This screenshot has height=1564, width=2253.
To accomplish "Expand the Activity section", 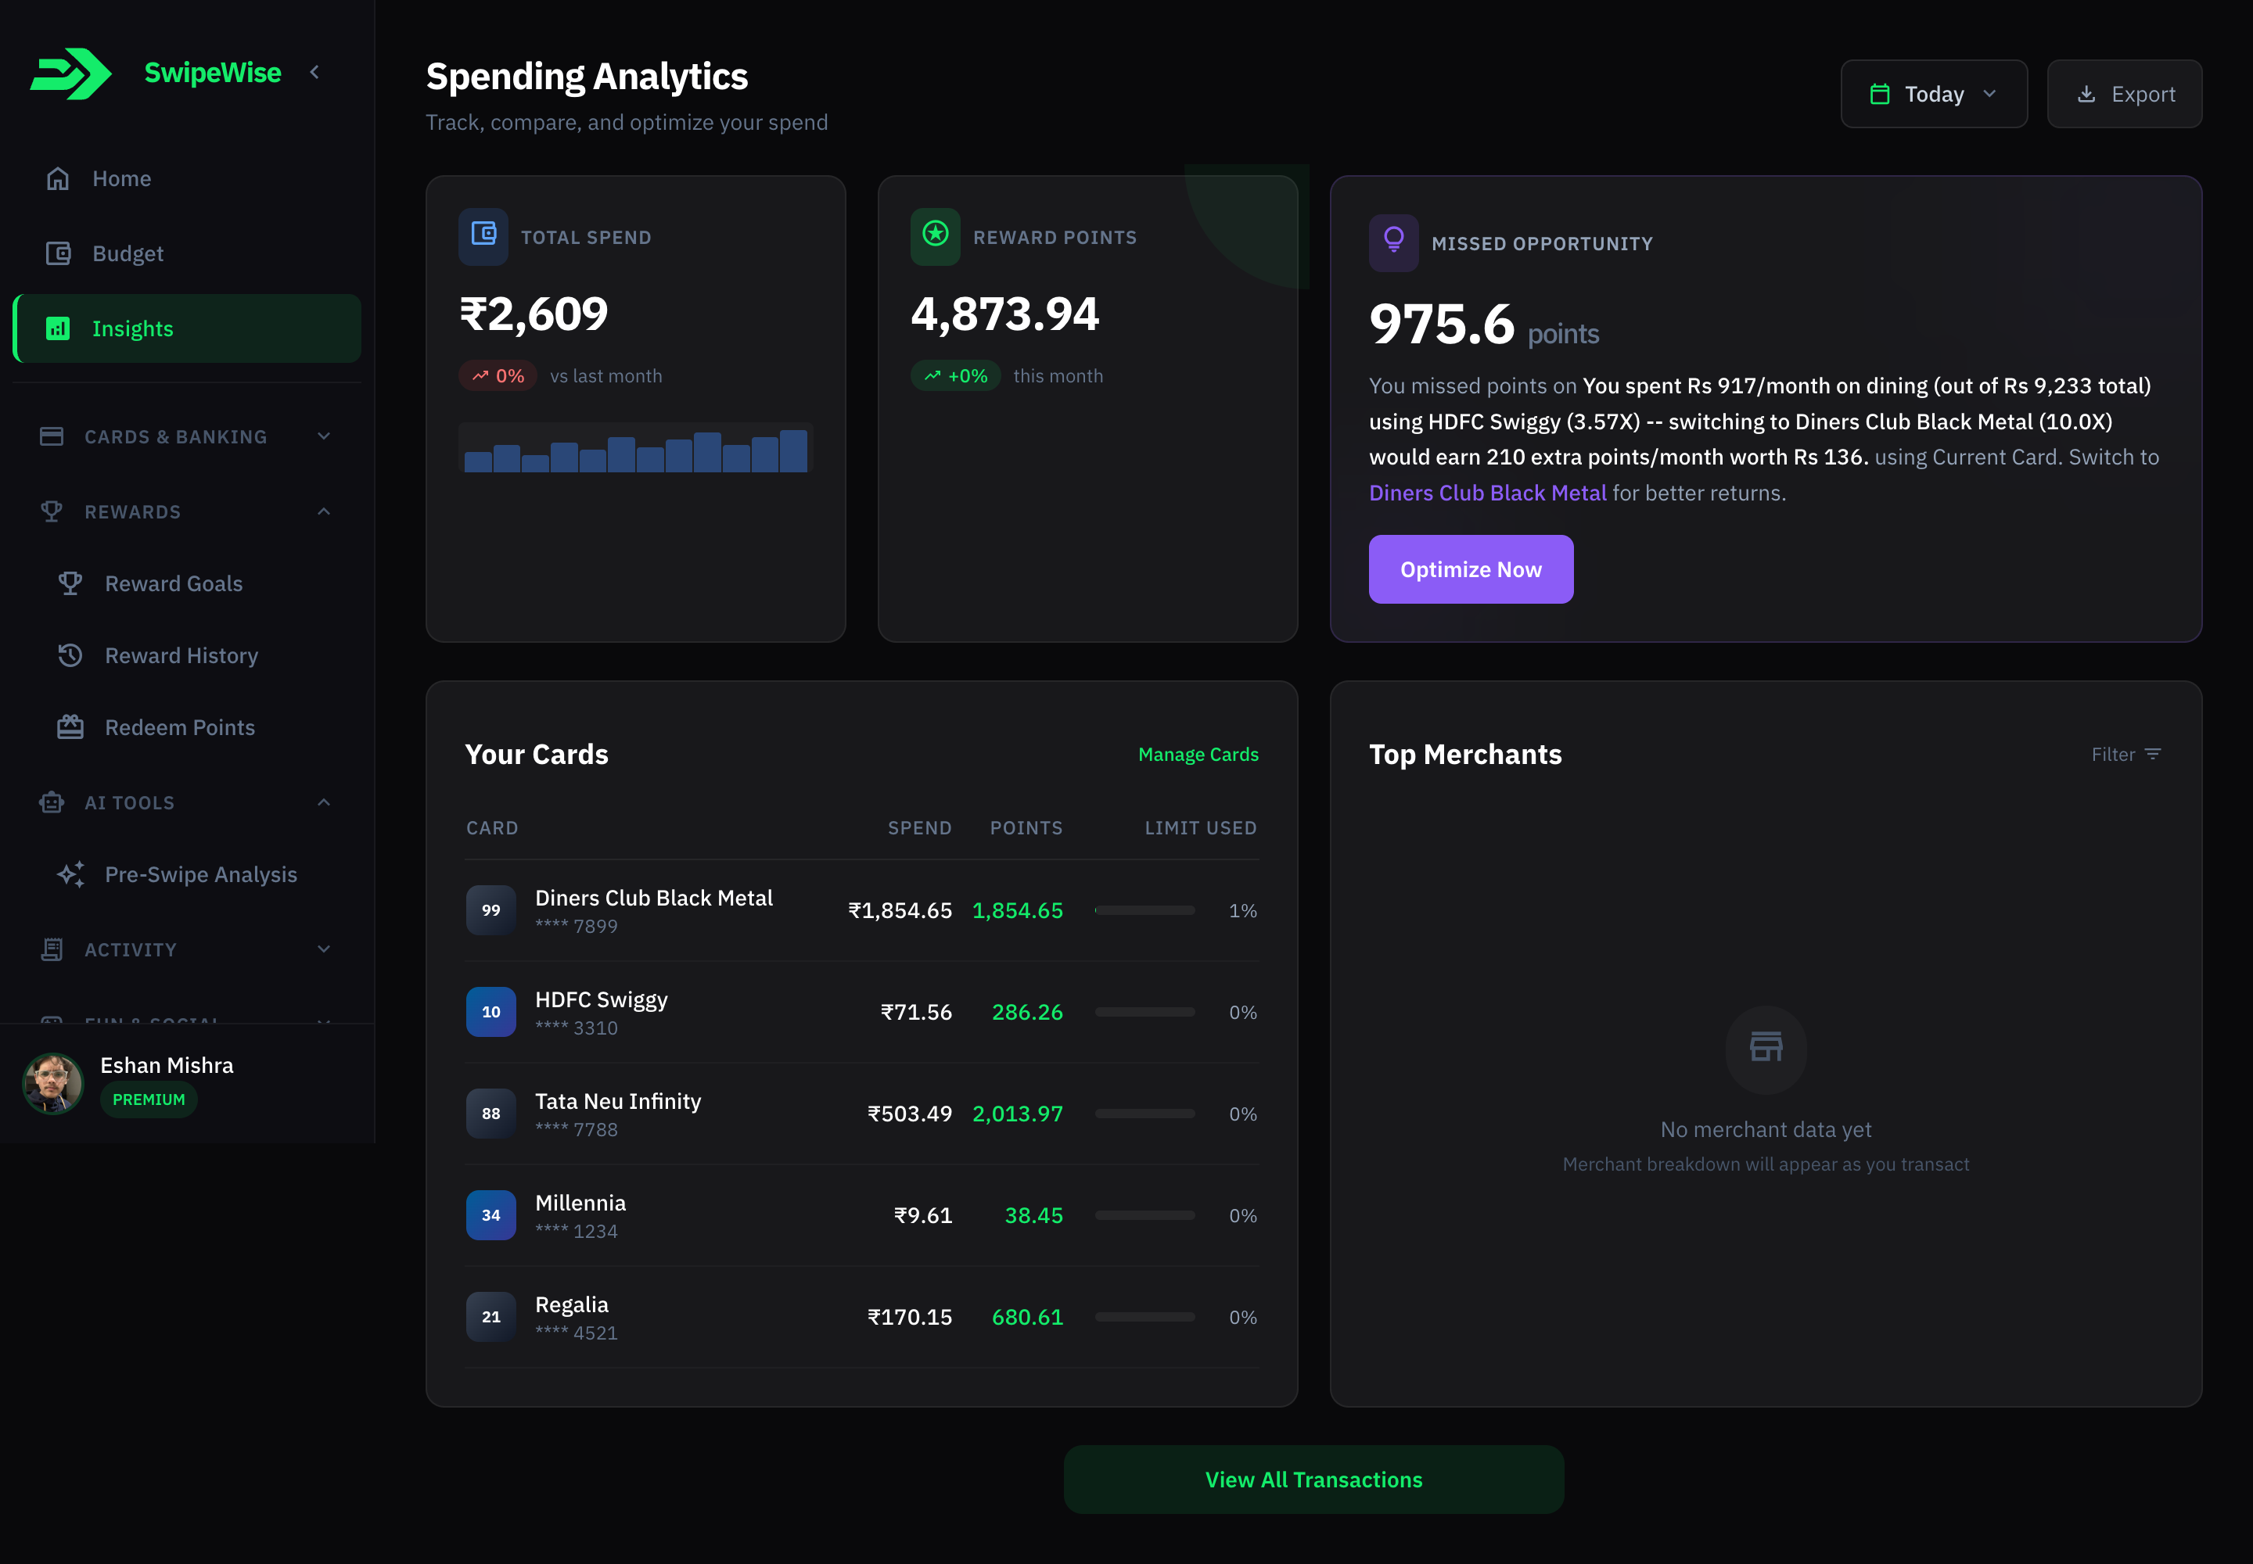I will pos(186,949).
